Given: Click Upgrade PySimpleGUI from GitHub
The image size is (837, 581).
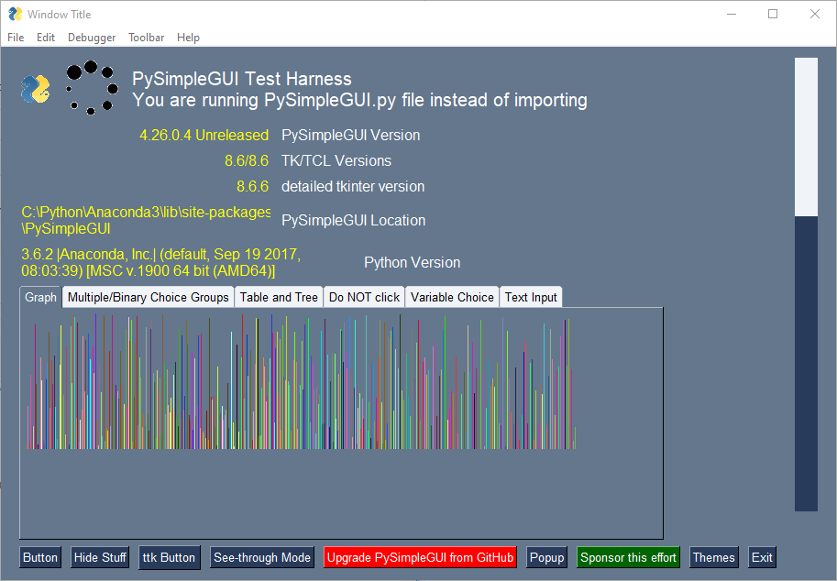Looking at the screenshot, I should (420, 557).
